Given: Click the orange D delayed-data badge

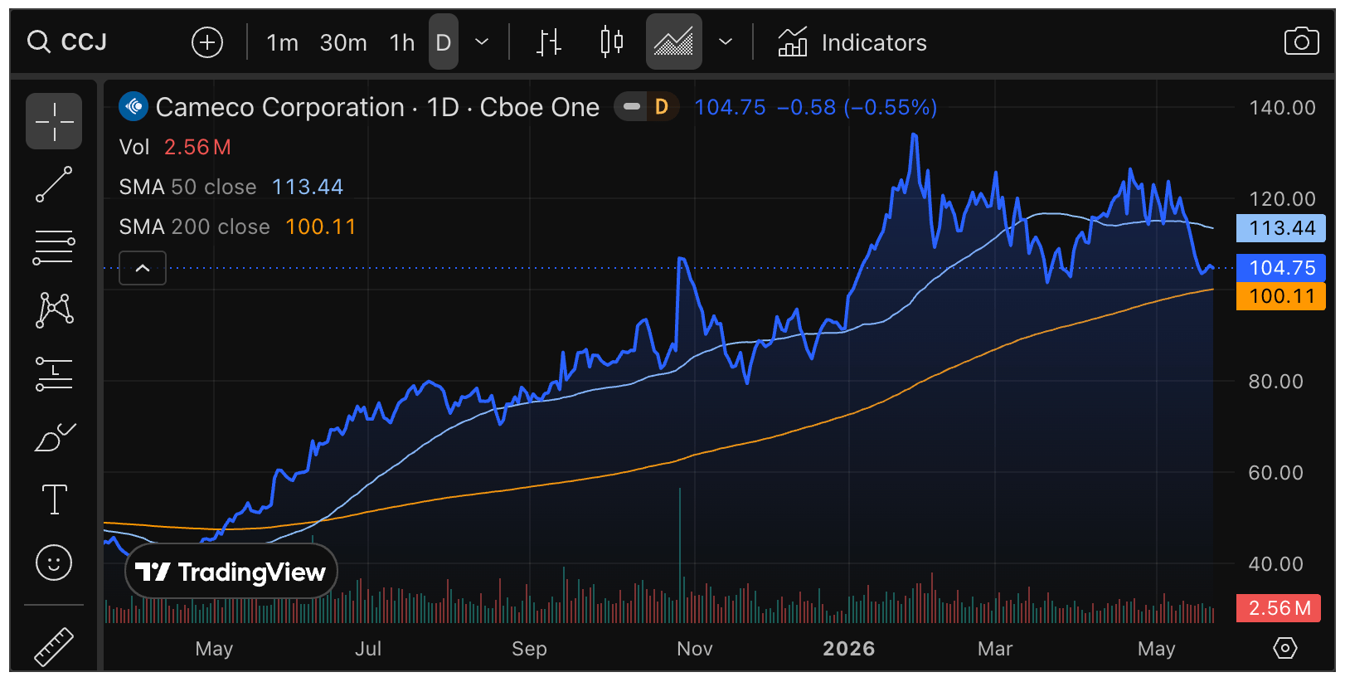Looking at the screenshot, I should [x=662, y=107].
